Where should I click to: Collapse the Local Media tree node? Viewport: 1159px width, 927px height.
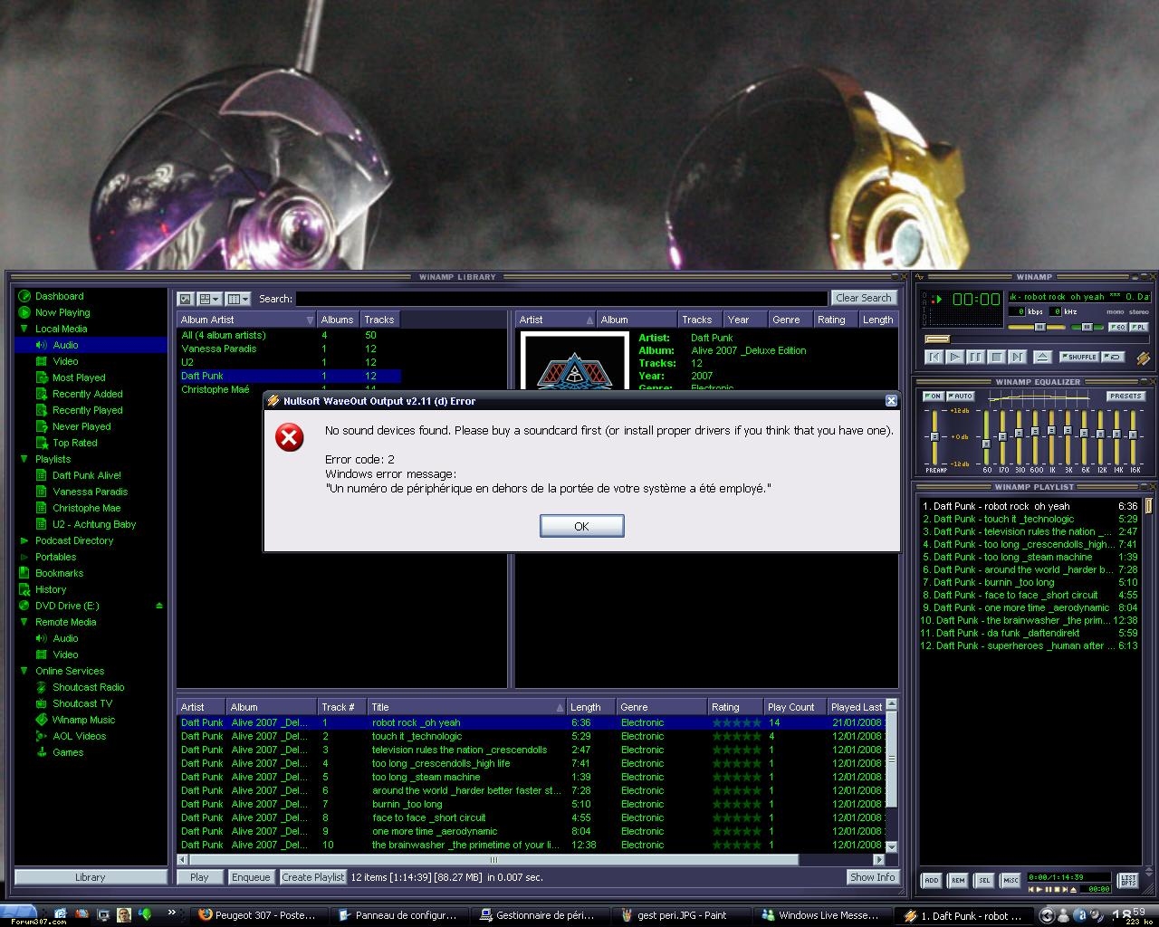coord(24,329)
